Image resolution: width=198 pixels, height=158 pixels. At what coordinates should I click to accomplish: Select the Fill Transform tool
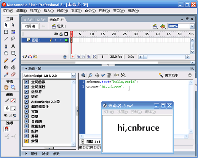(x=13, y=32)
